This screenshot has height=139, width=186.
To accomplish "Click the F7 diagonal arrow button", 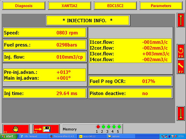I will point(181,67).
